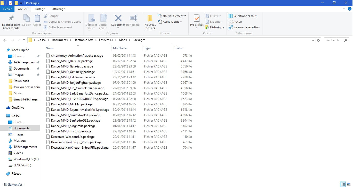Open the Fichier menu tab

tap(7, 9)
